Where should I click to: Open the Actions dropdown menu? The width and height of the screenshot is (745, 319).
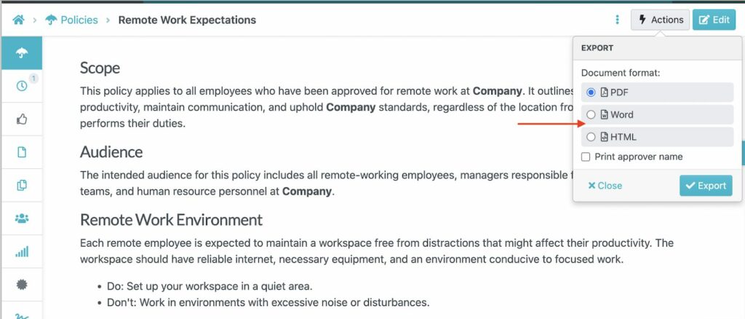(661, 20)
